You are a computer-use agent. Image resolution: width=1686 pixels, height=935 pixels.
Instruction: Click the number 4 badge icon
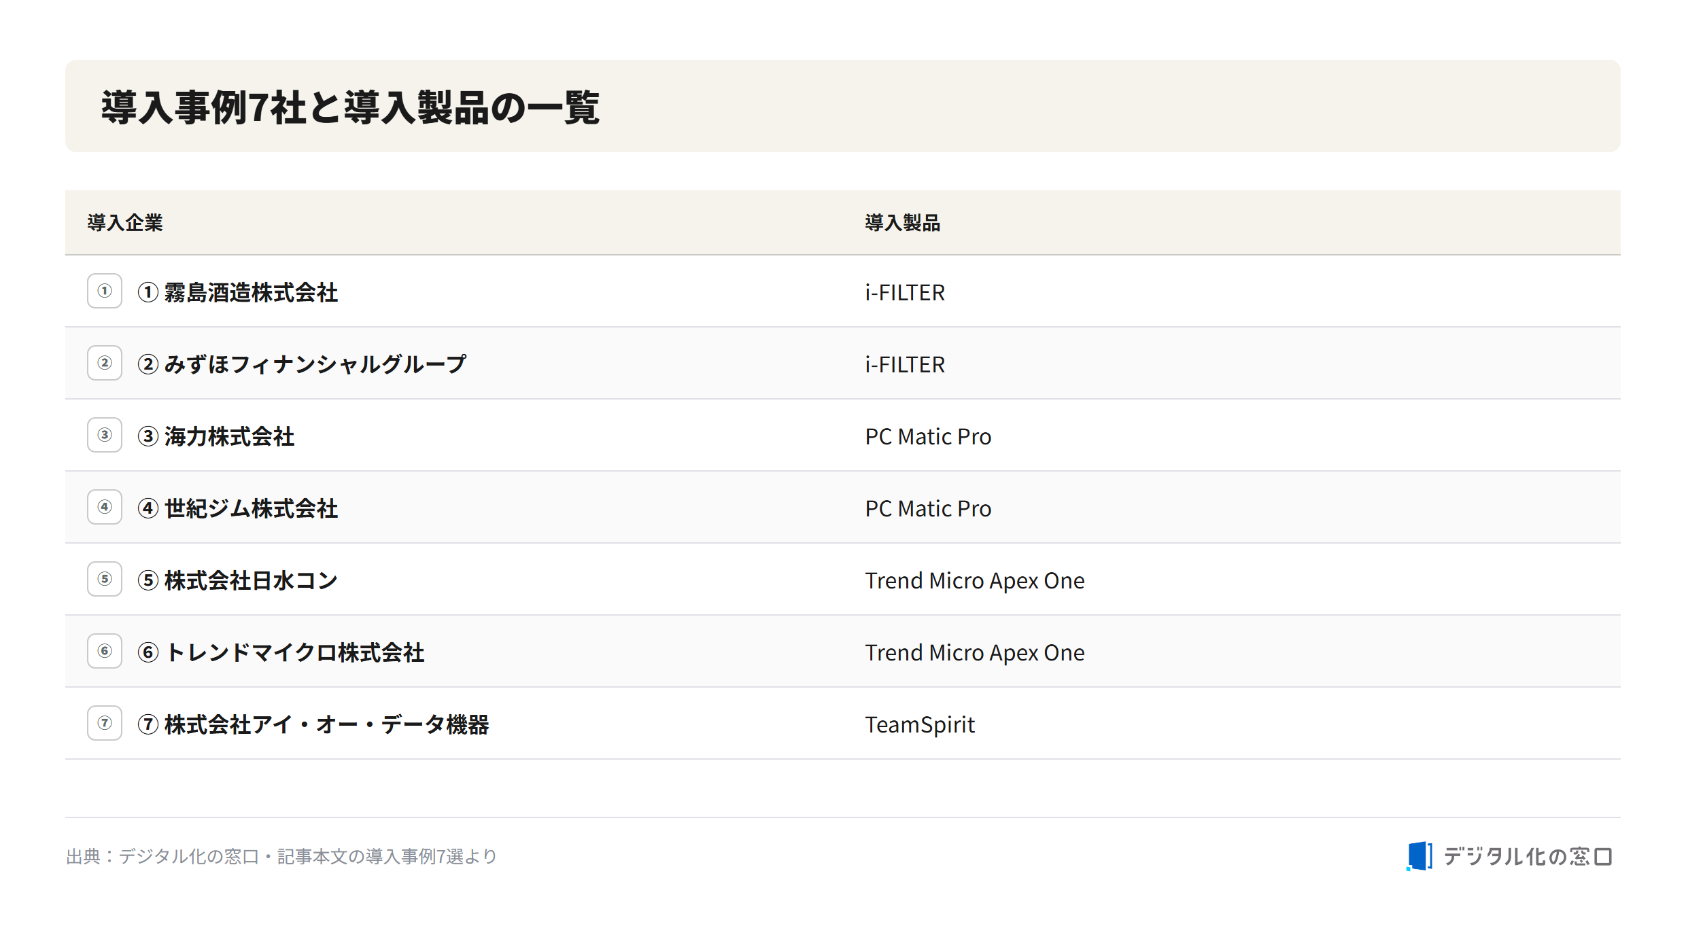[x=105, y=507]
